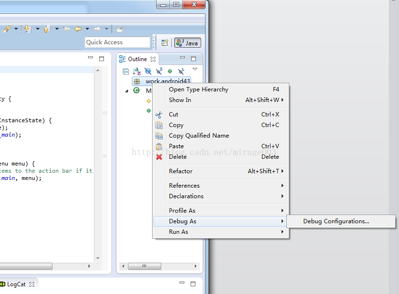This screenshot has width=399, height=294.
Task: Open Forward history dropdown arrow
Action: 107,29
